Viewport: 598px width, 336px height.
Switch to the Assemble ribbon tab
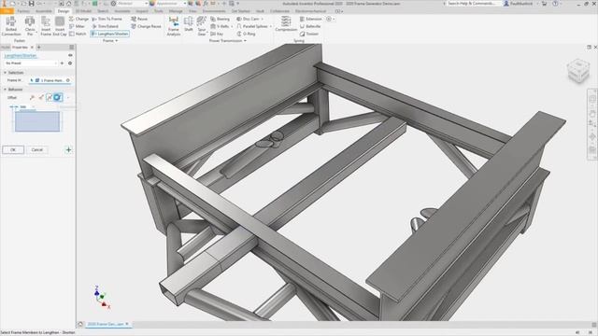[44, 11]
